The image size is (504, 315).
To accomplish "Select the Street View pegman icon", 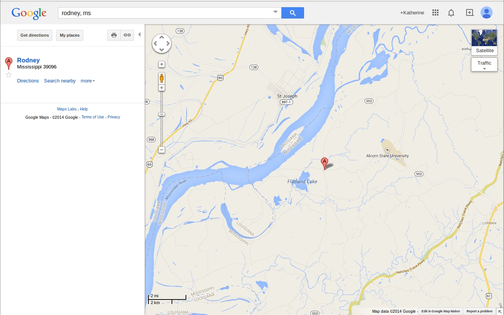I will 162,78.
